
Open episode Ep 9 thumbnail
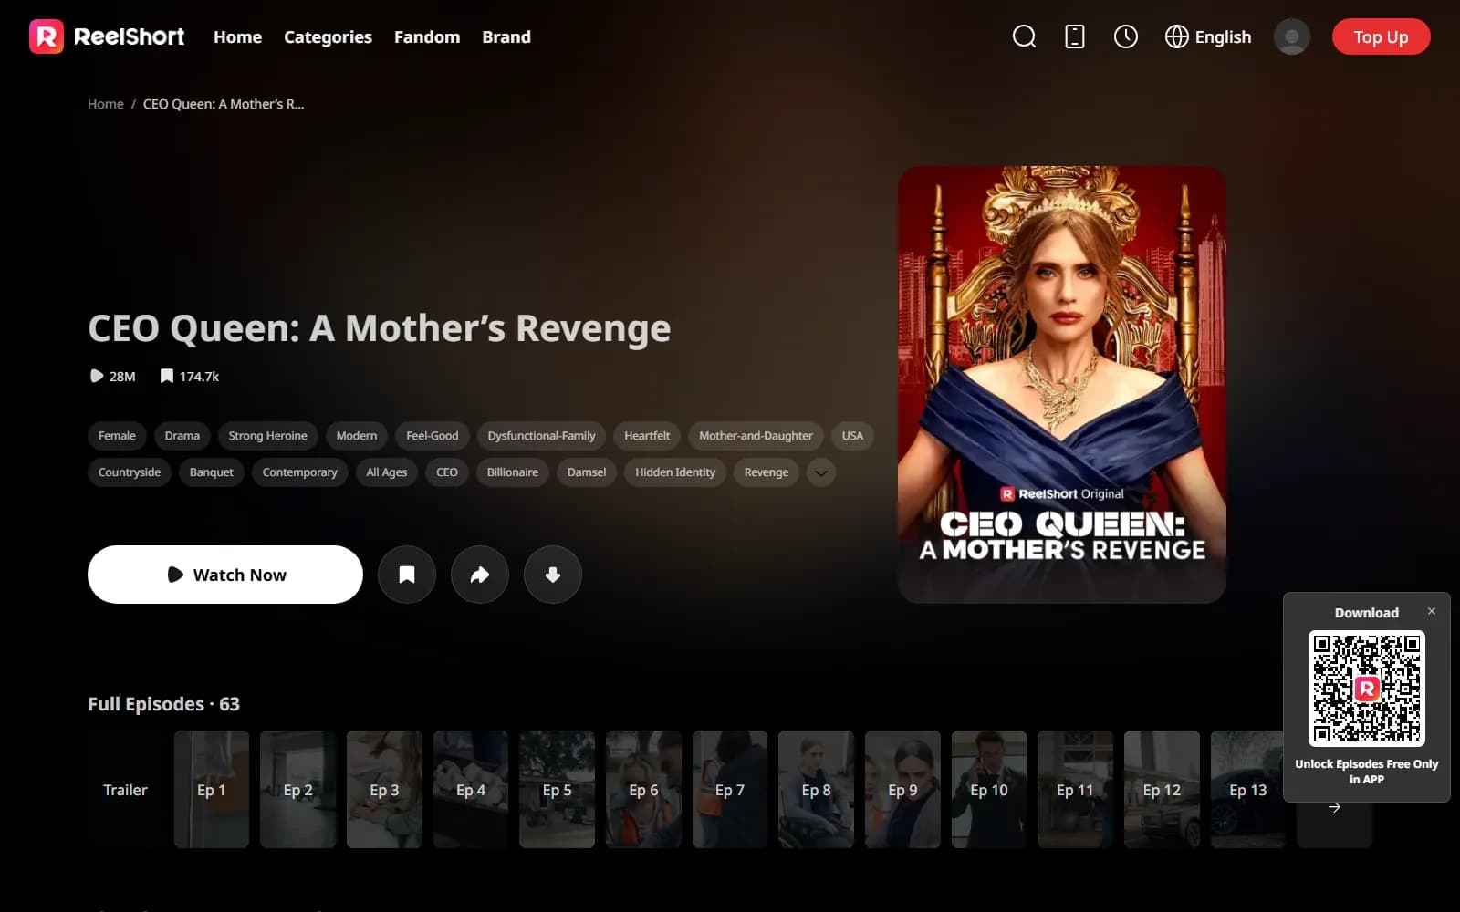(x=902, y=789)
